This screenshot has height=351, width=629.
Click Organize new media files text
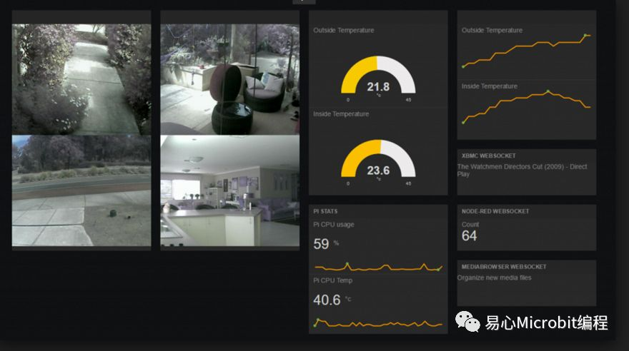click(x=494, y=278)
